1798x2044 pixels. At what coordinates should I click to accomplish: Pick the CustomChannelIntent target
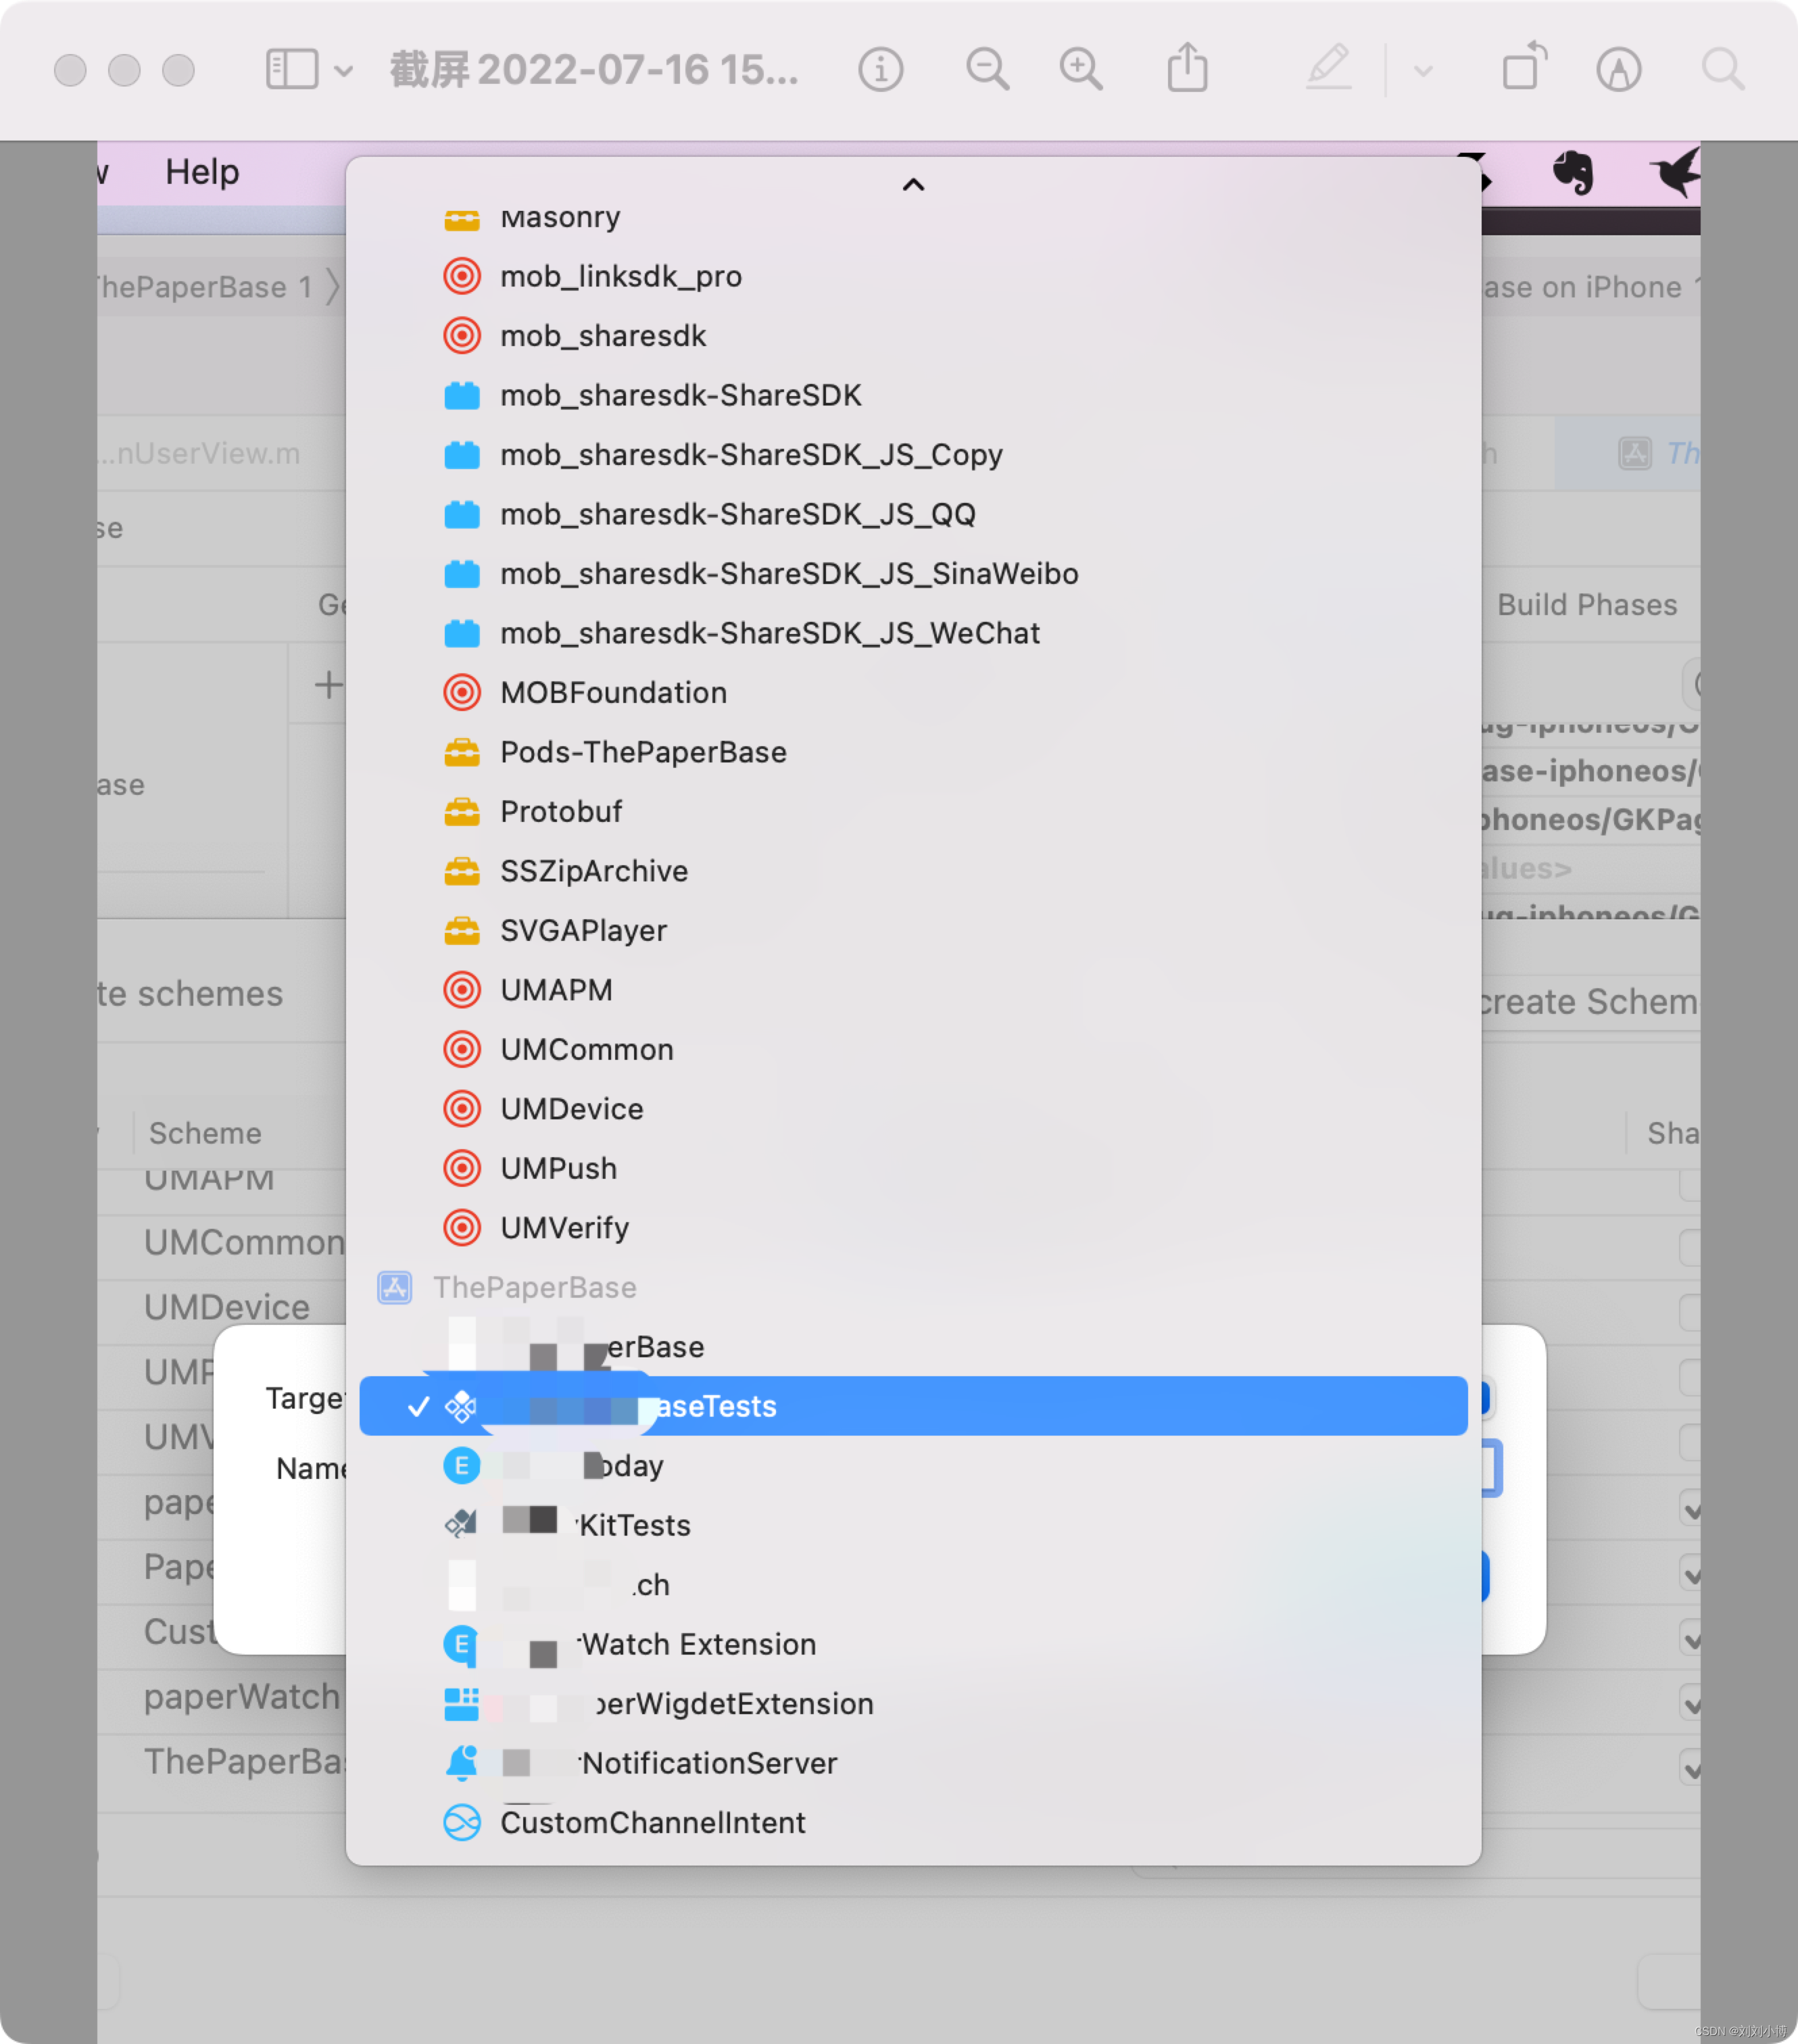(x=652, y=1822)
